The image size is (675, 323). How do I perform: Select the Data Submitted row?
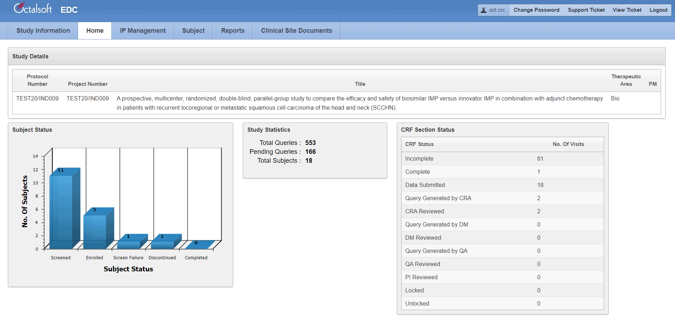pos(502,185)
